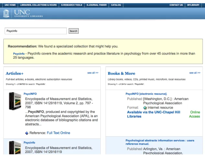Open the Books & More heading link
Screen dimensions: 205x156
coord(121,73)
